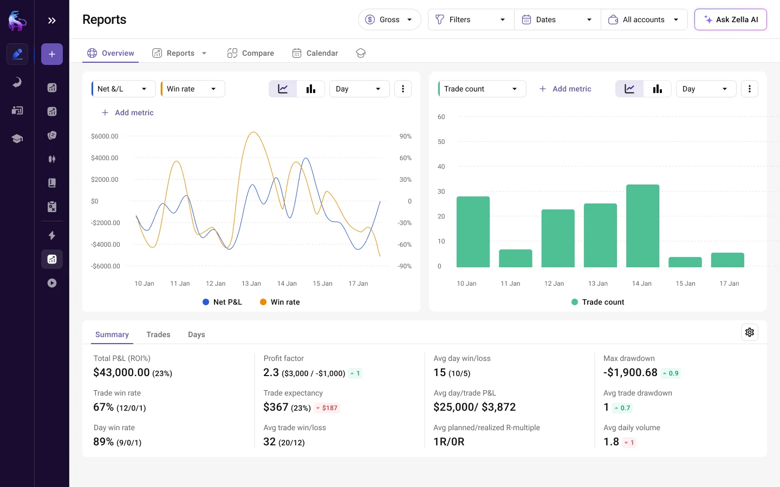780x487 pixels.
Task: Click Add metric under the Net P&L dropdown
Action: click(x=128, y=113)
